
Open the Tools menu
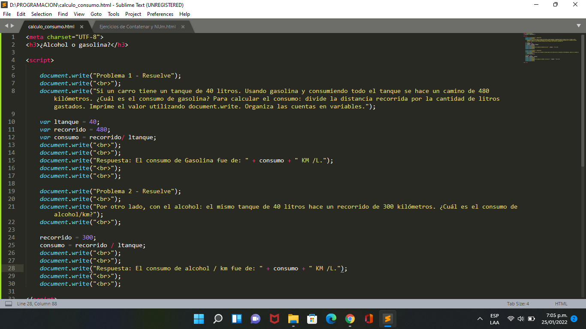coord(113,14)
